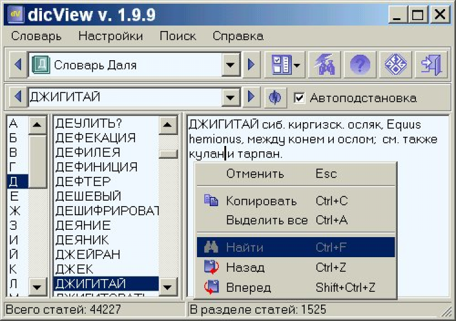Click word list scroll down arrow
This screenshot has width=456, height=321.
[168, 288]
